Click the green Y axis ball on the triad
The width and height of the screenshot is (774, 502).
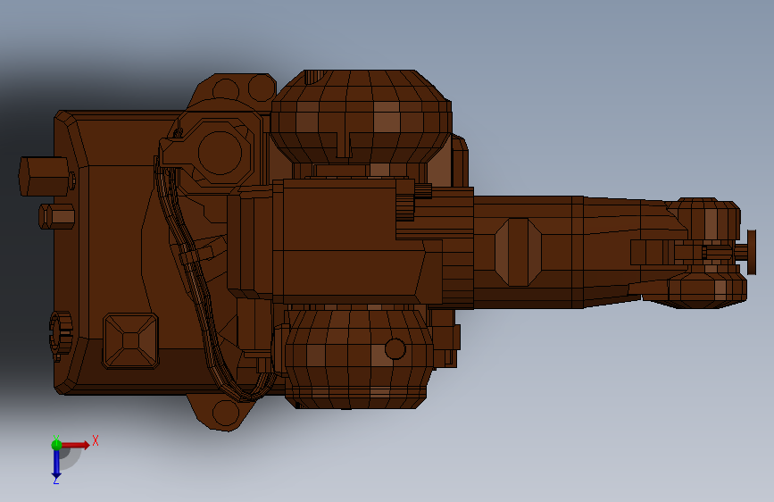click(x=56, y=445)
